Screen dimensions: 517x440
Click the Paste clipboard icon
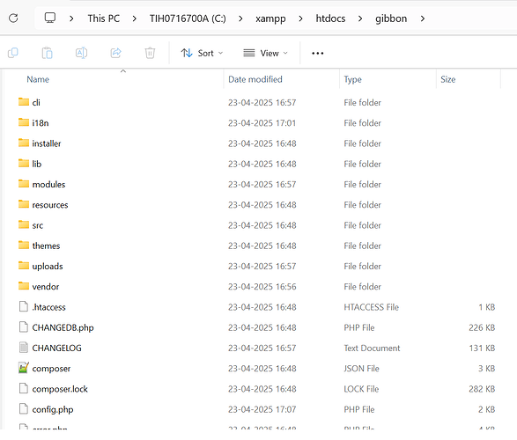coord(48,53)
